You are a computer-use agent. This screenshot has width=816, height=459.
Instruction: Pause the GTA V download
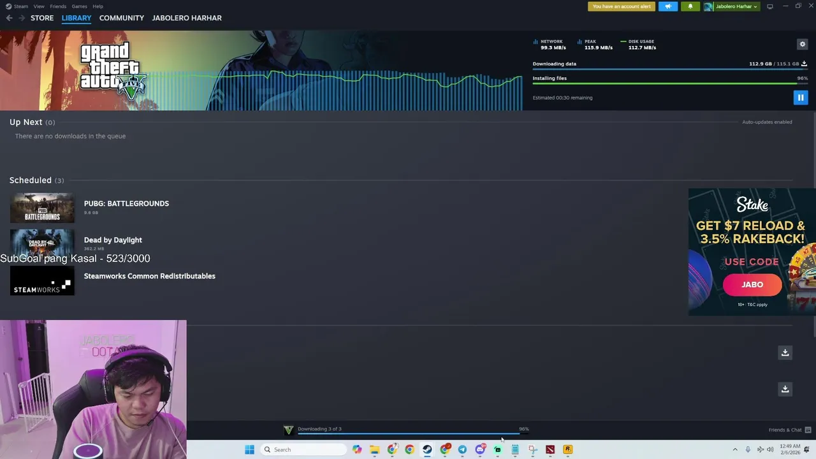801,98
